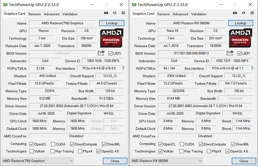Switch to Advanced tab in left window
This screenshot has height=166, width=258.
52,14
